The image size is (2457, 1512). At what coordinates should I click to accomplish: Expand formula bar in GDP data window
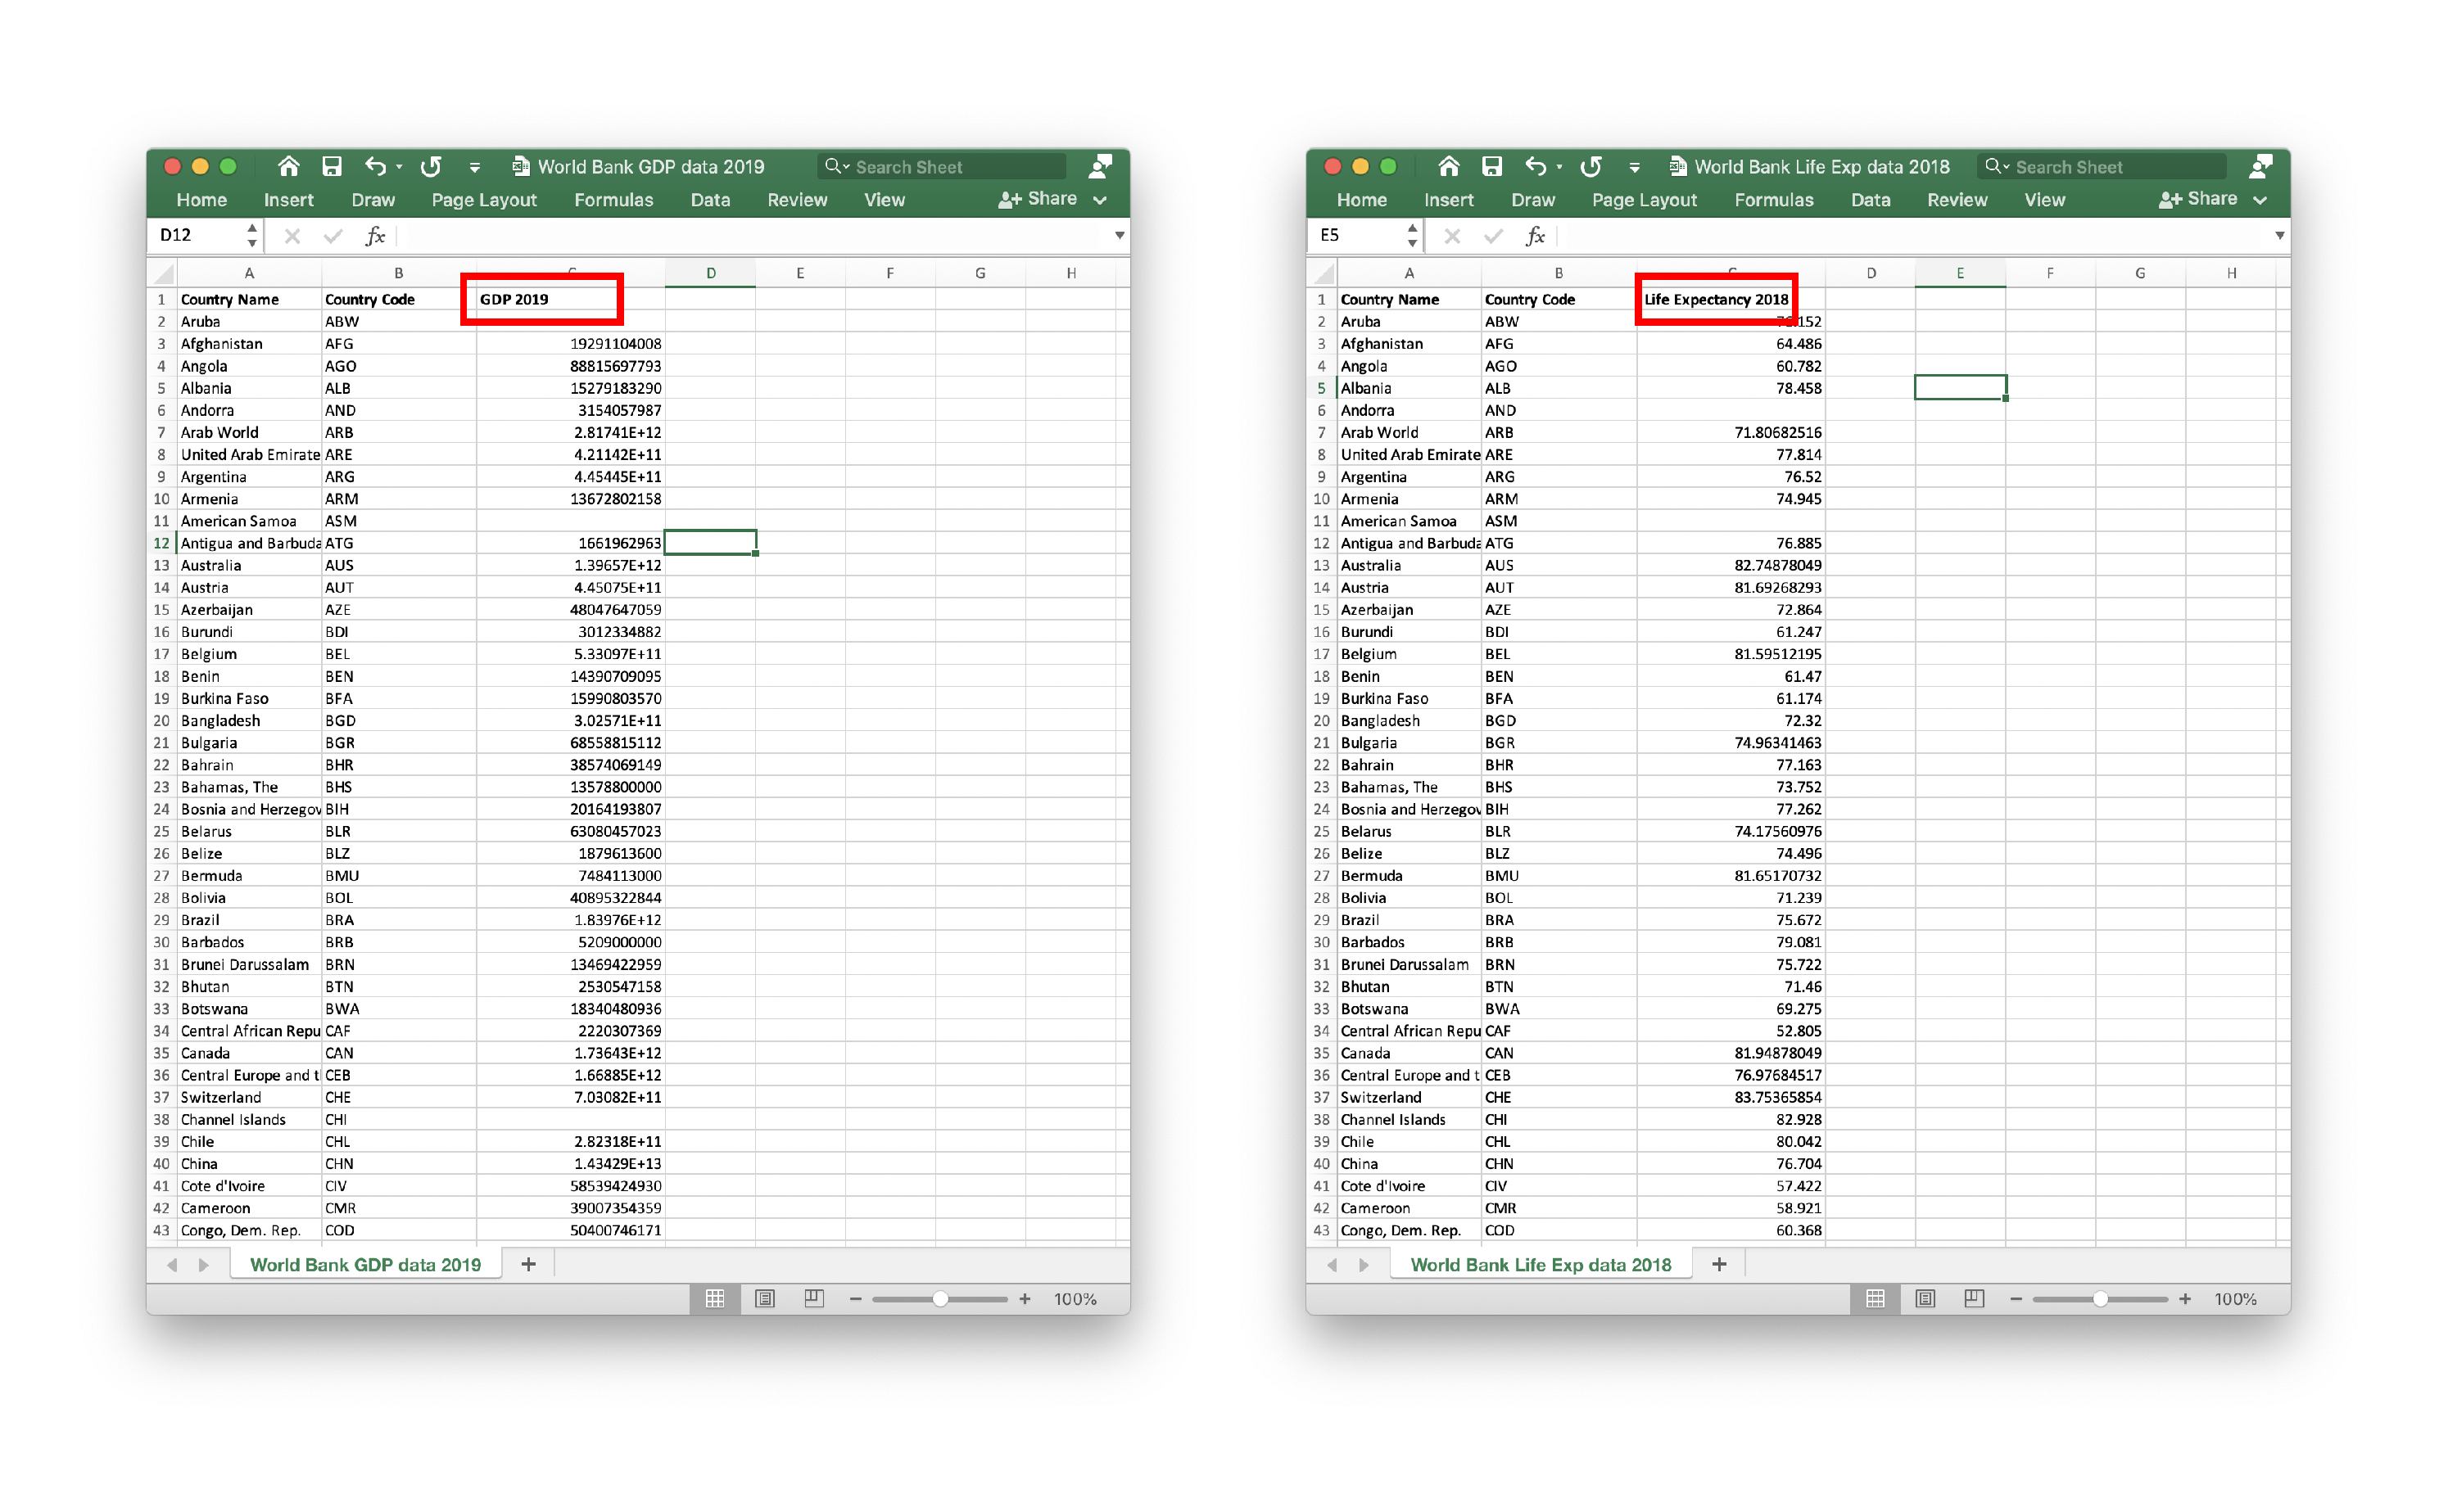click(1120, 236)
